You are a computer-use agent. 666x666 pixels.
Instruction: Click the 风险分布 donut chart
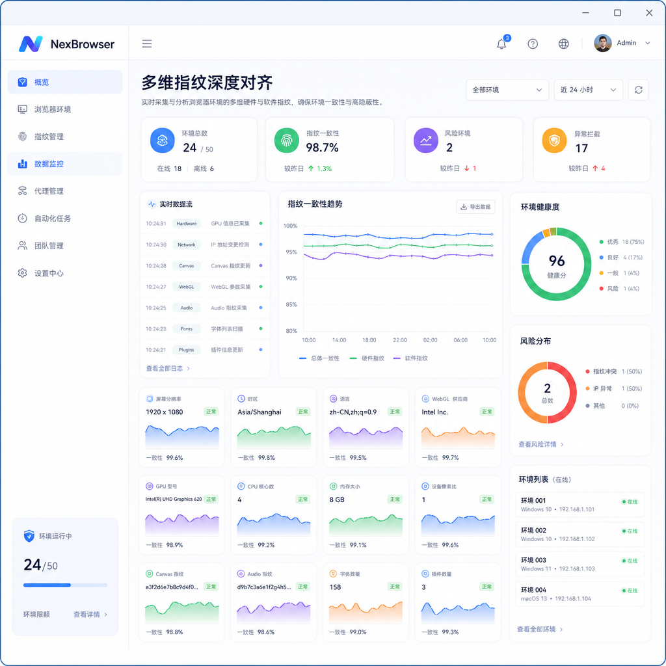[x=548, y=392]
